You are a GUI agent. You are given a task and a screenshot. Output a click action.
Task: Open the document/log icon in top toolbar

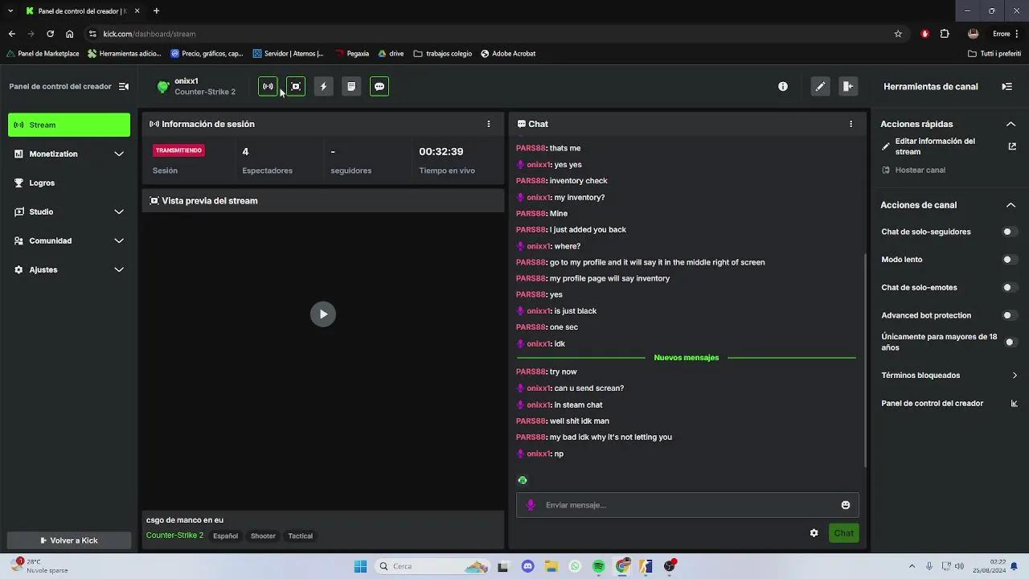coord(351,86)
